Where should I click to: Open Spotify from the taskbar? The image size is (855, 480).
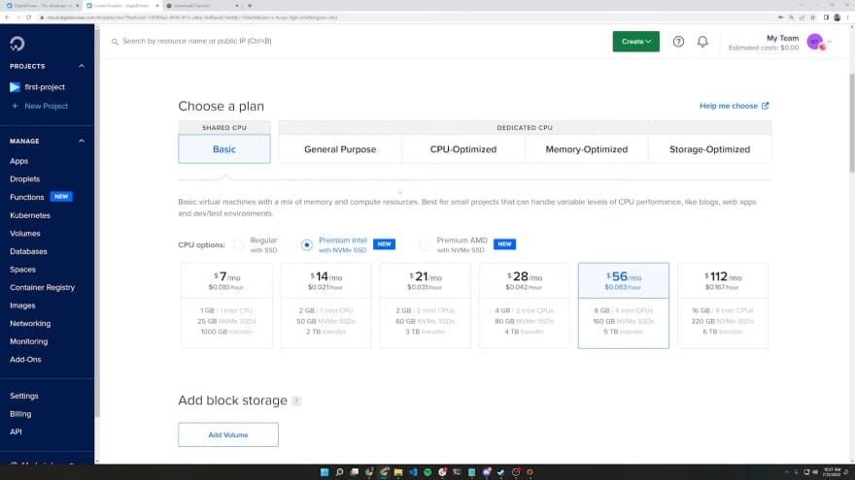pos(427,472)
